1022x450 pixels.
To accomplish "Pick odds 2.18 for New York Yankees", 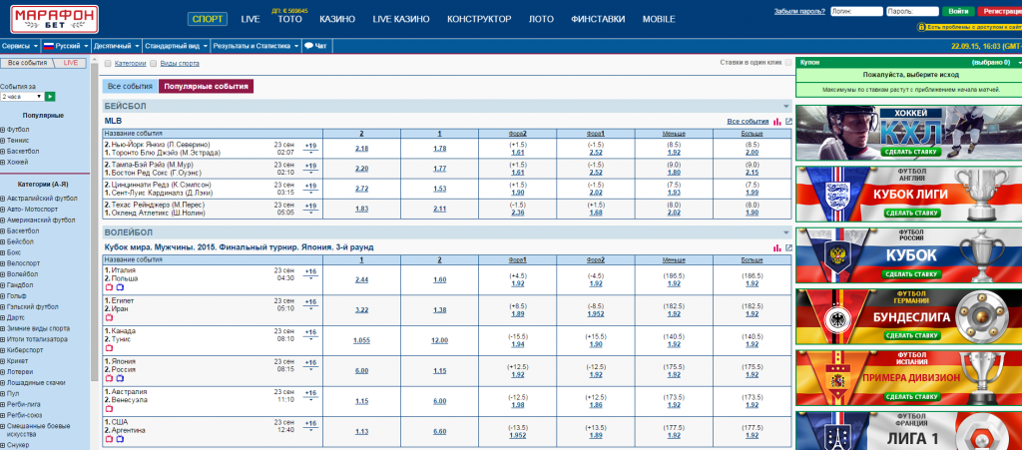I will [x=361, y=149].
